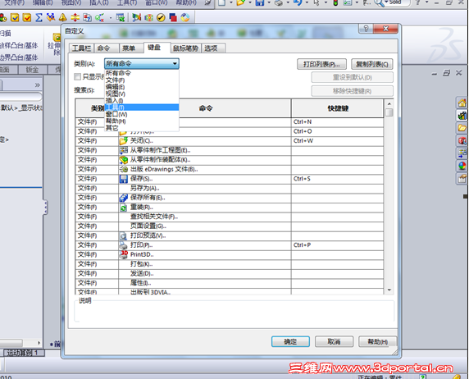This screenshot has height=379, width=469.
Task: Select 出版 eDrawings 文件(B).. command row
Action: tap(230, 169)
